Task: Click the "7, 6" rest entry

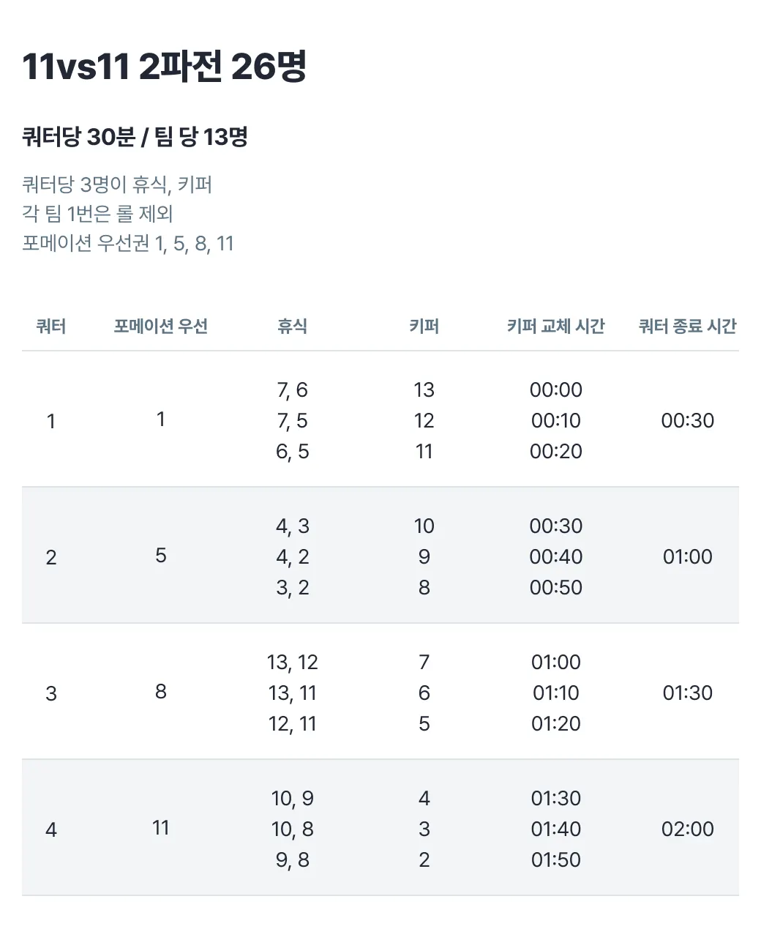Action: 293,390
